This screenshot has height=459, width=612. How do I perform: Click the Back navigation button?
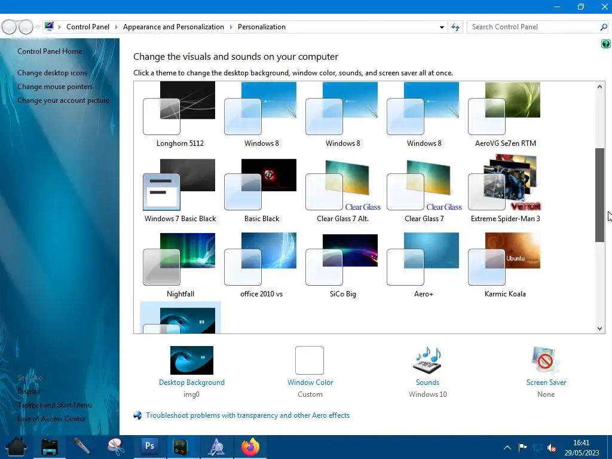10,27
